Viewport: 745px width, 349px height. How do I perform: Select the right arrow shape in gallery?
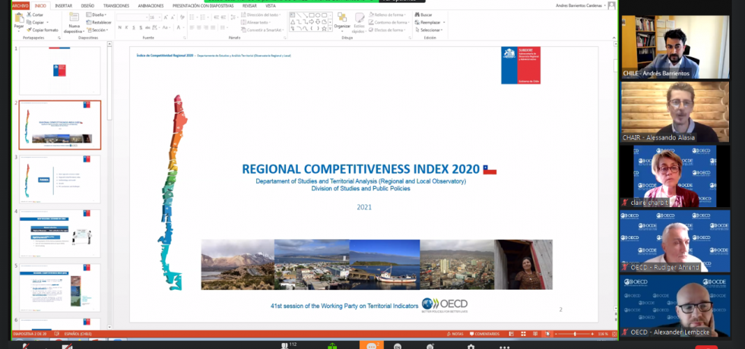[x=312, y=22]
